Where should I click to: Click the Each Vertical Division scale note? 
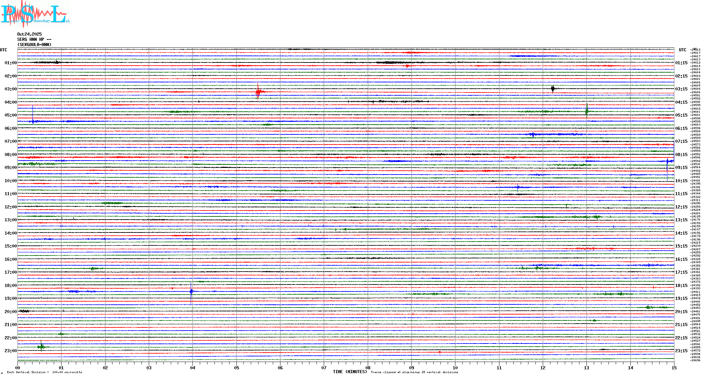coord(44,372)
